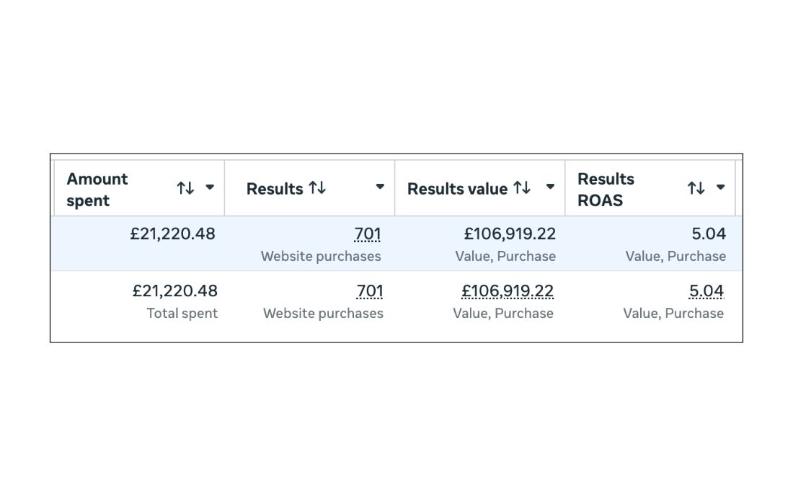
Task: Click the underlined 701 in totals row
Action: point(370,291)
